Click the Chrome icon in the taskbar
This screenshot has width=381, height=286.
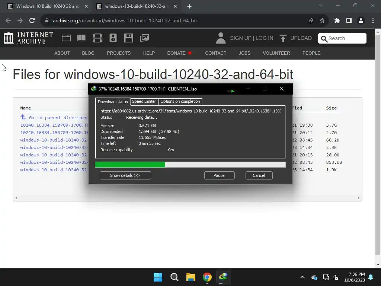click(207, 277)
